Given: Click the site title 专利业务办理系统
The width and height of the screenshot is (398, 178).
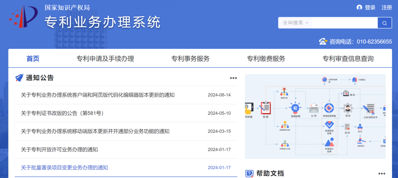Looking at the screenshot, I should click(x=102, y=22).
